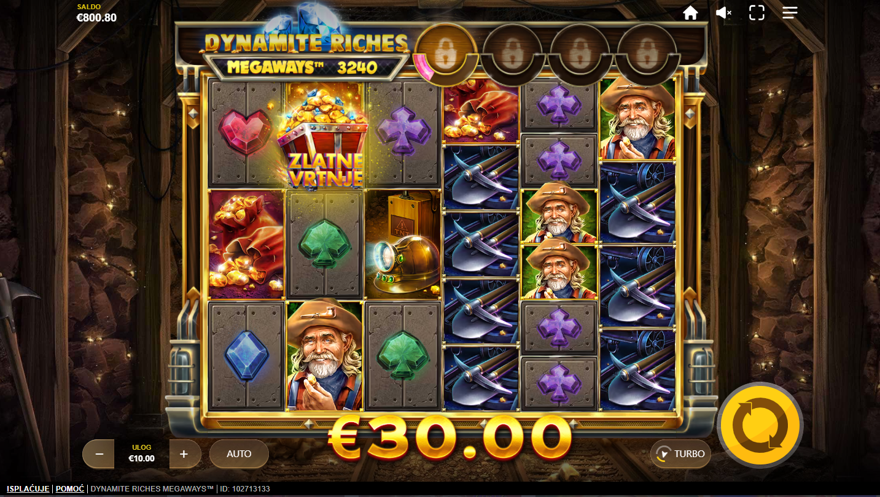Click the Ulog €10.00 bet display

[x=141, y=453]
